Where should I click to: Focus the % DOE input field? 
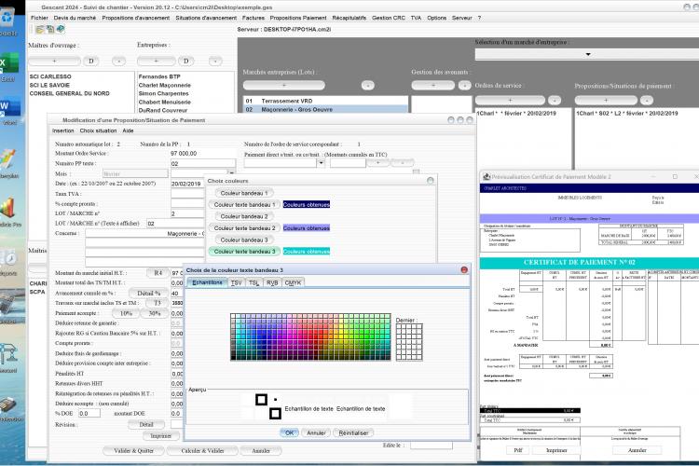(89, 414)
